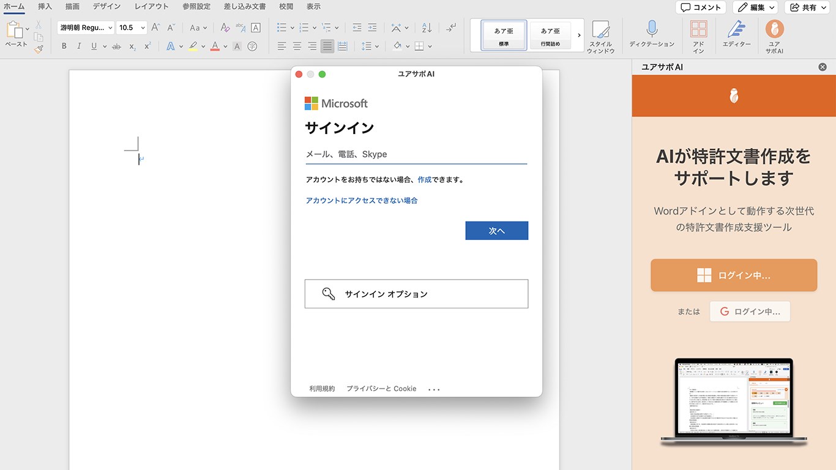The height and width of the screenshot is (470, 836).
Task: Select the Format Painter brush
Action: point(39,48)
